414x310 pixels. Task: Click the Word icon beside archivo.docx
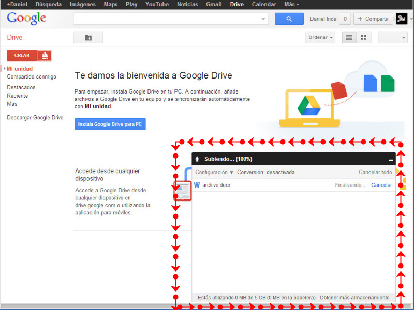(197, 185)
